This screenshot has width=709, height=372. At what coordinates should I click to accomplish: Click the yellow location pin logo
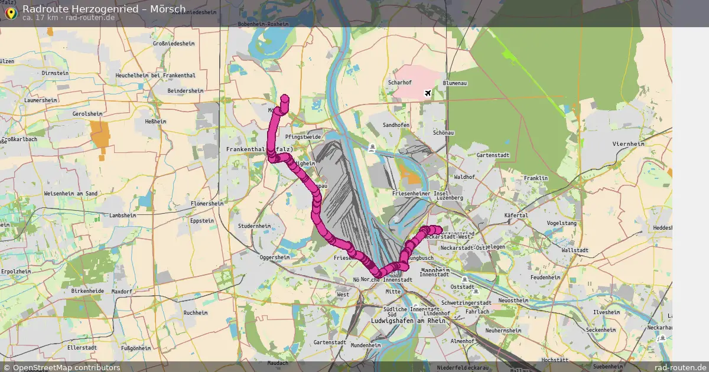tap(10, 12)
